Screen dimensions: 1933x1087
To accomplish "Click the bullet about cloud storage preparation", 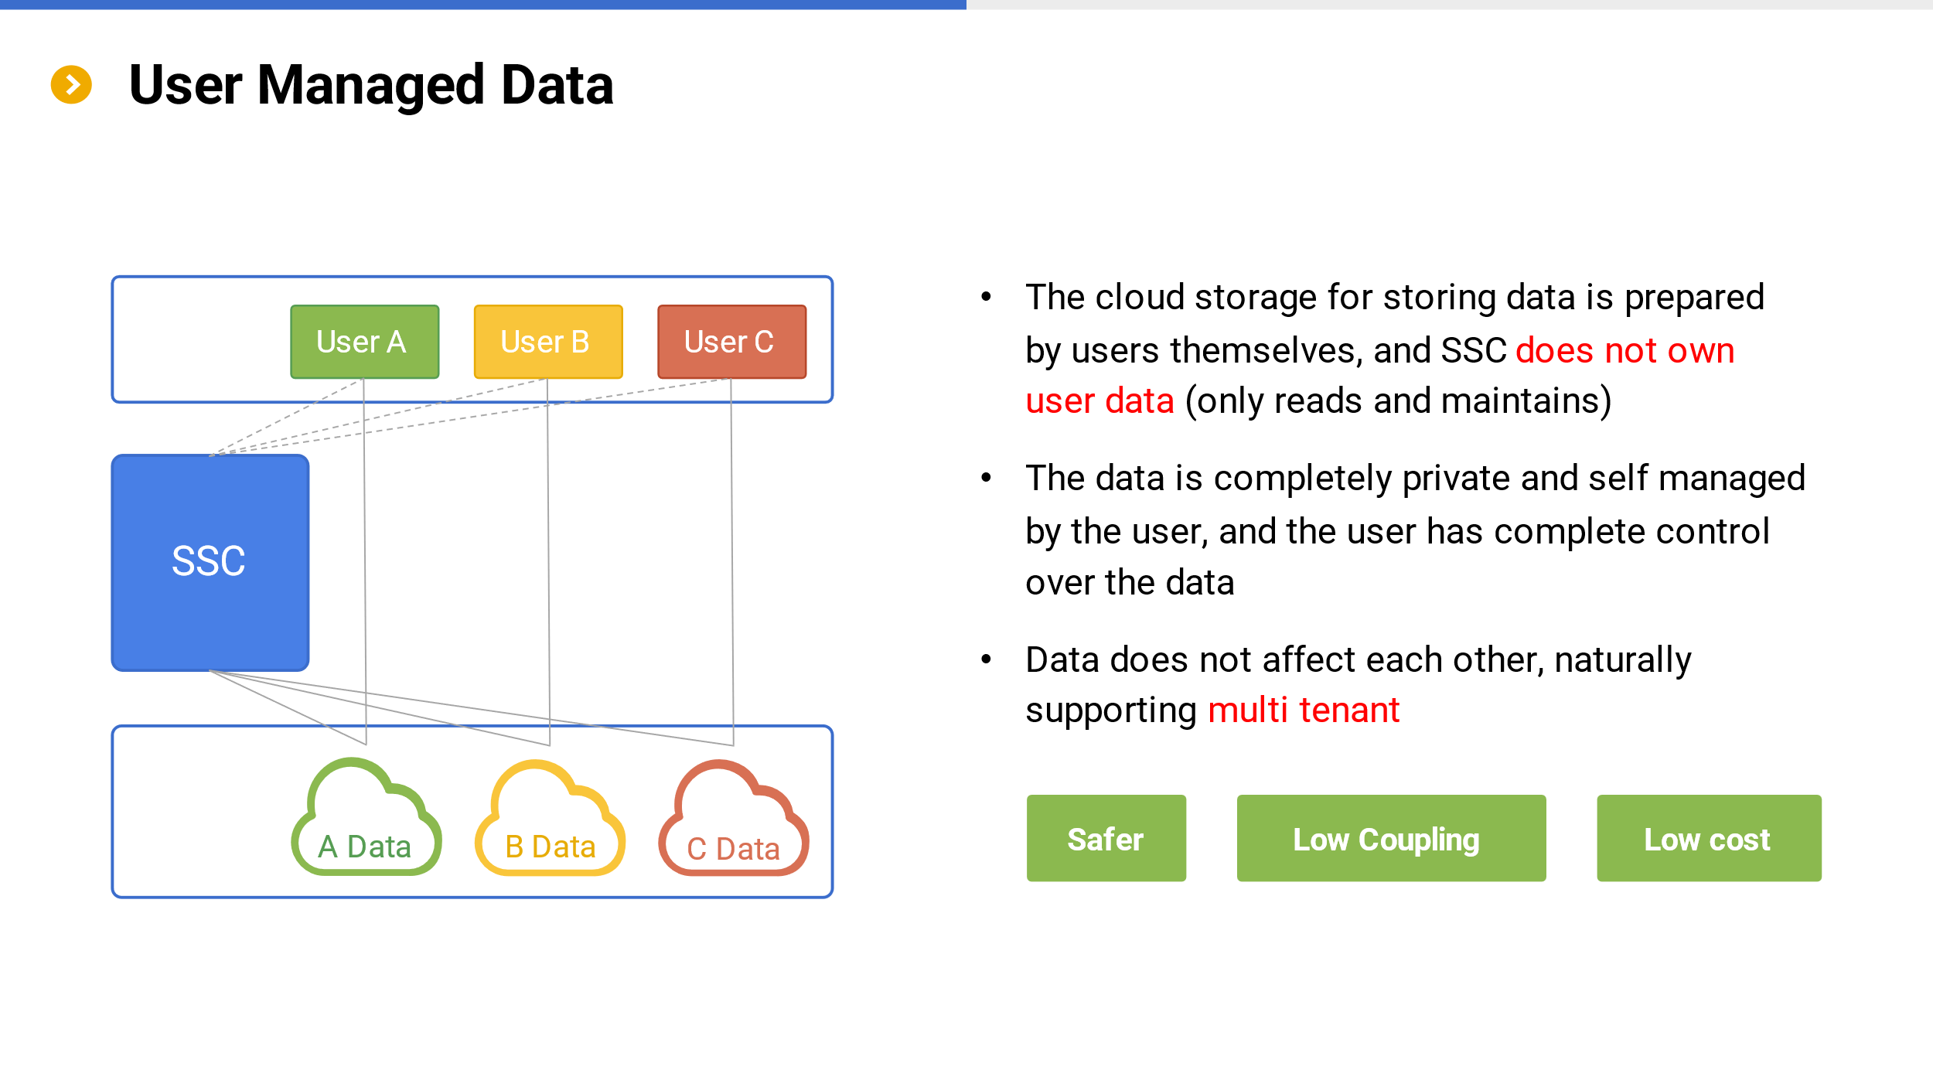I will tap(1395, 349).
